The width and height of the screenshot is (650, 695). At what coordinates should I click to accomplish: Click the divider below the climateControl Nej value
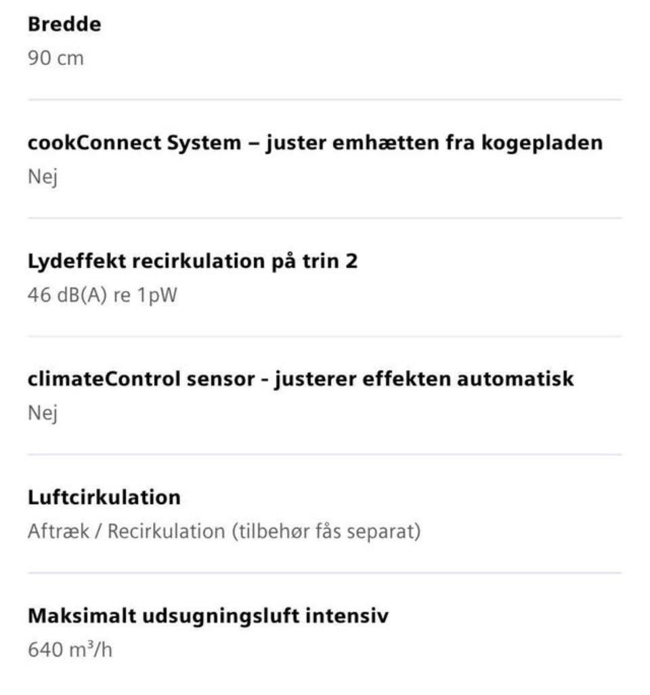pos(324,454)
